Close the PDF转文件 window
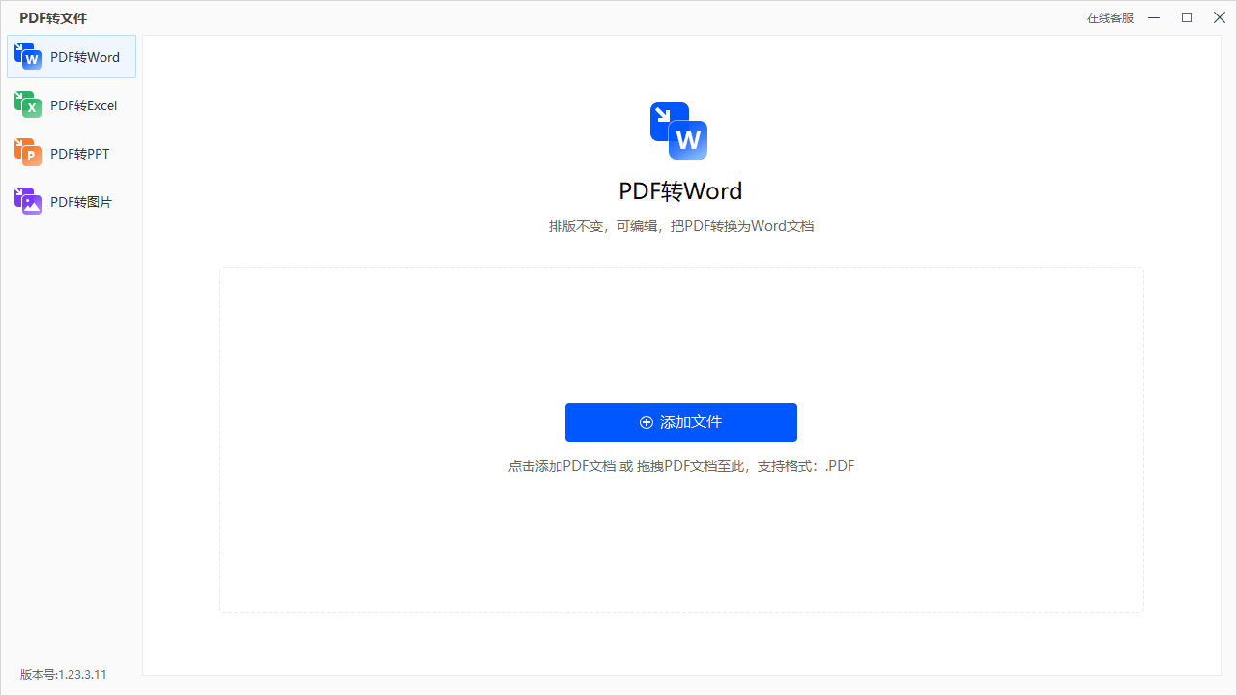The width and height of the screenshot is (1237, 696). (1220, 18)
